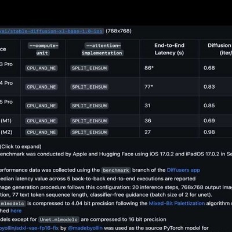
Task: Click the --attention-implementation column header
Action: point(103,49)
